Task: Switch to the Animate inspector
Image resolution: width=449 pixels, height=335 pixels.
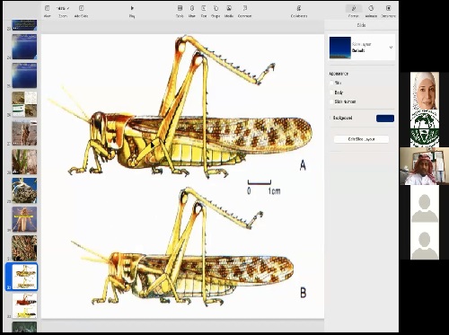Action: tap(371, 11)
